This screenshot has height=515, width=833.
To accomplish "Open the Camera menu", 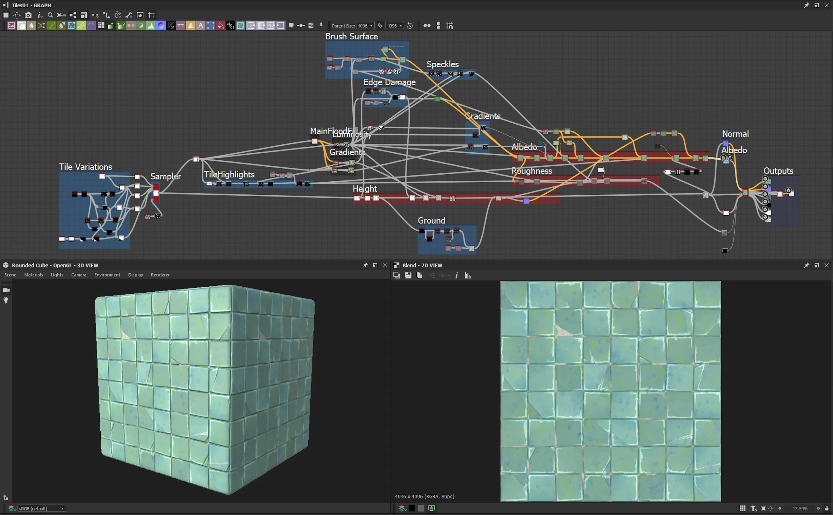I will [78, 275].
